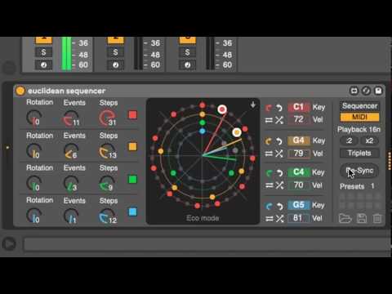Image resolution: width=392 pixels, height=294 pixels.
Task: Click the blue rotate icon beside G5
Action: tap(269, 206)
